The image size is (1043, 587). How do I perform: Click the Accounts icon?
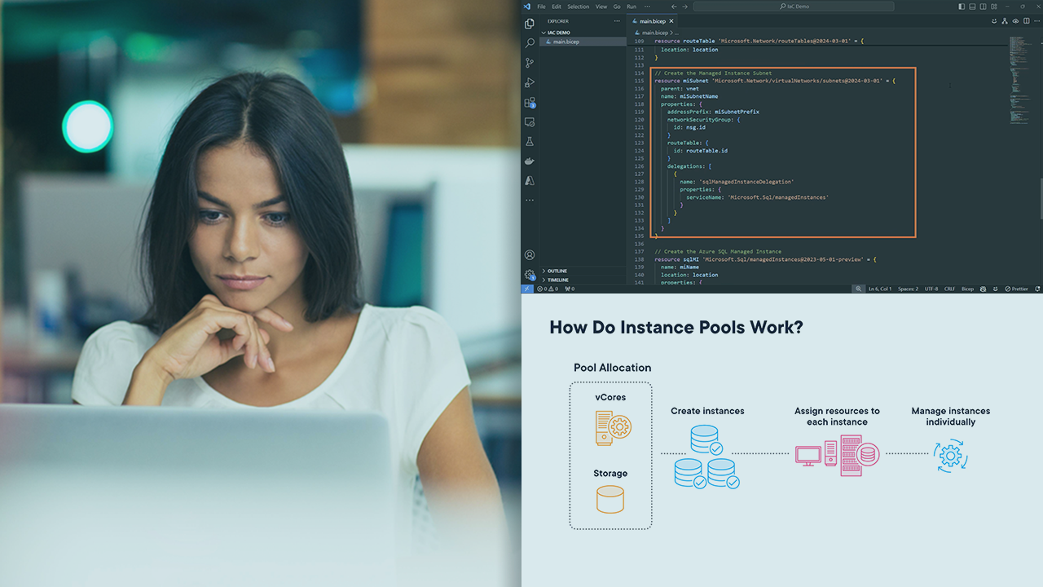530,255
